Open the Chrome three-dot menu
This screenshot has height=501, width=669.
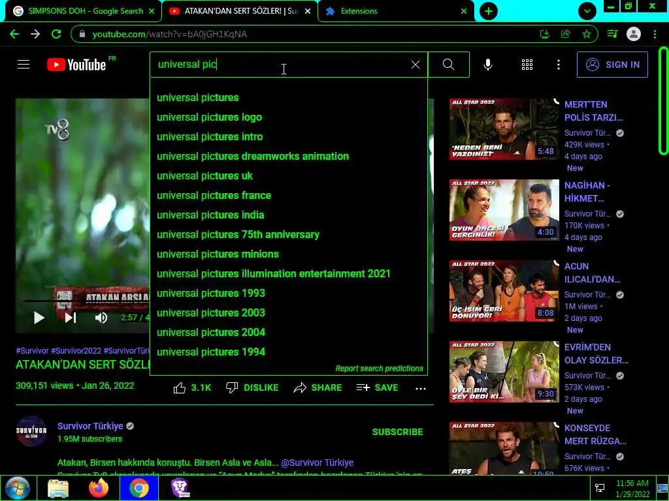click(655, 34)
